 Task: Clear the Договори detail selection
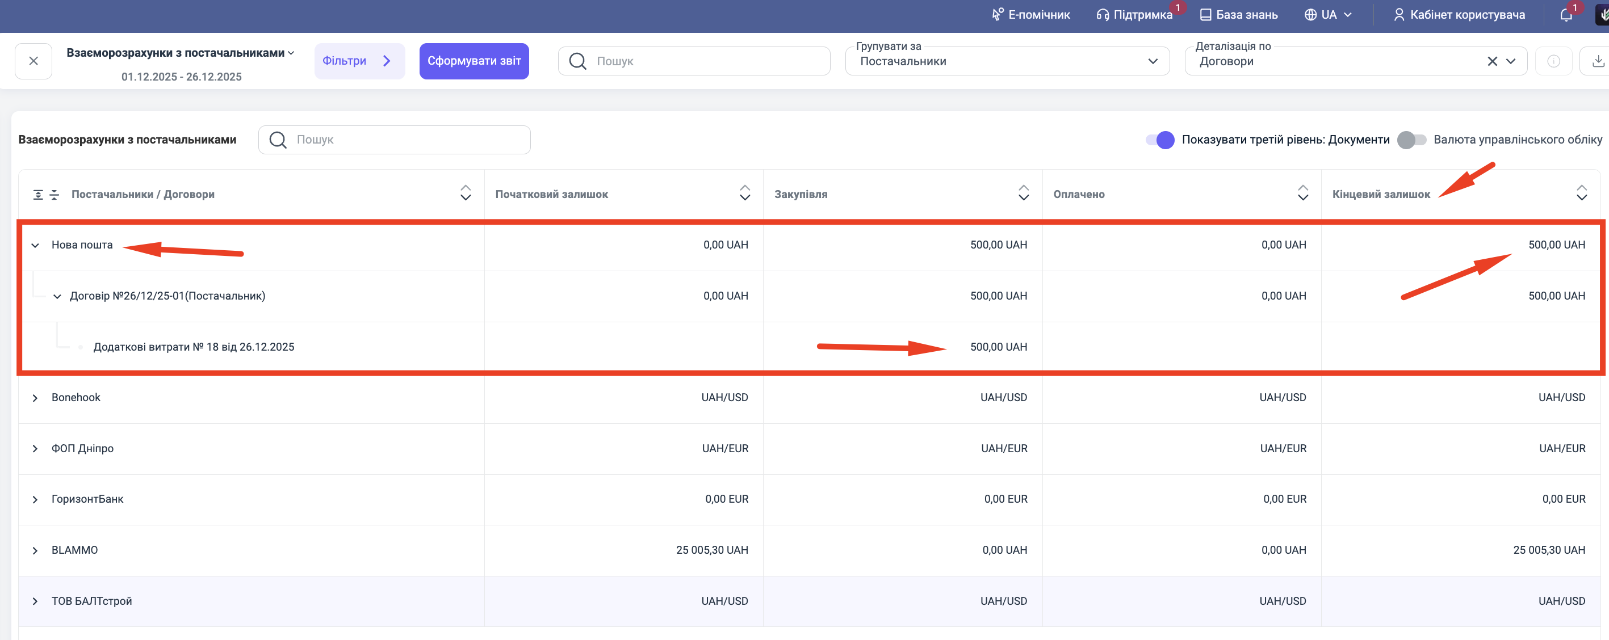pyautogui.click(x=1491, y=61)
